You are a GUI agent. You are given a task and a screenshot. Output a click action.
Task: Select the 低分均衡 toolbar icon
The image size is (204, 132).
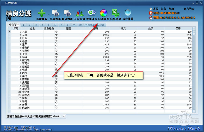(67, 13)
